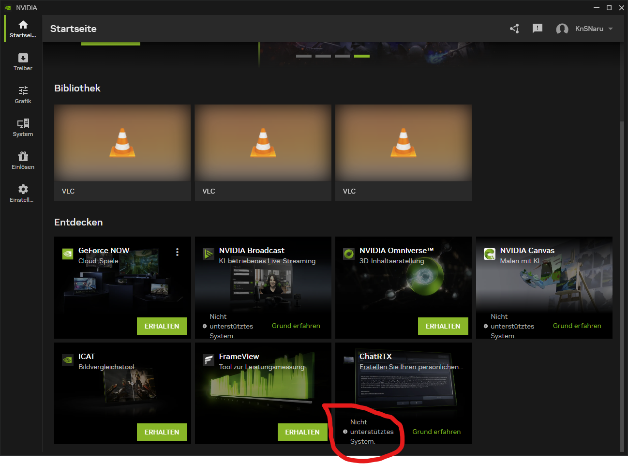Open Grund erfahren link for ChatRTX
The height and width of the screenshot is (464, 628).
tap(436, 432)
